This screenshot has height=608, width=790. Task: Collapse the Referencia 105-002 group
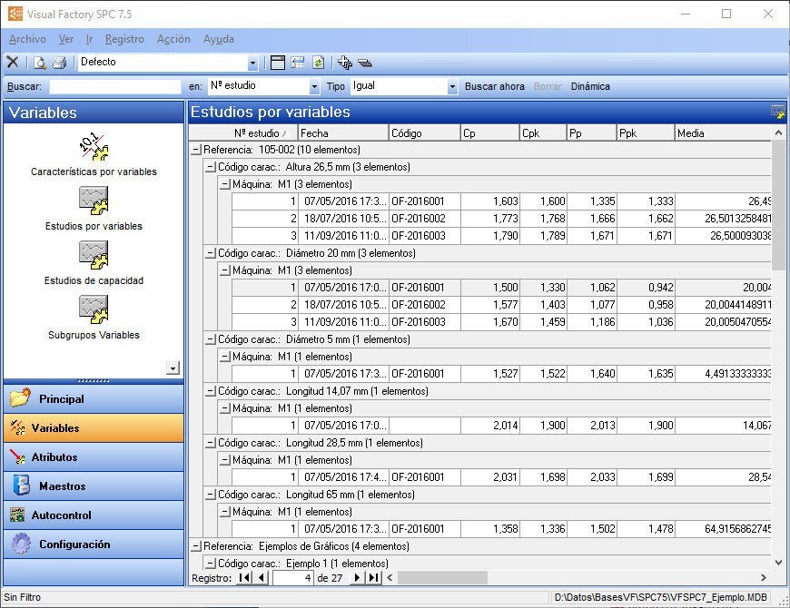(196, 150)
